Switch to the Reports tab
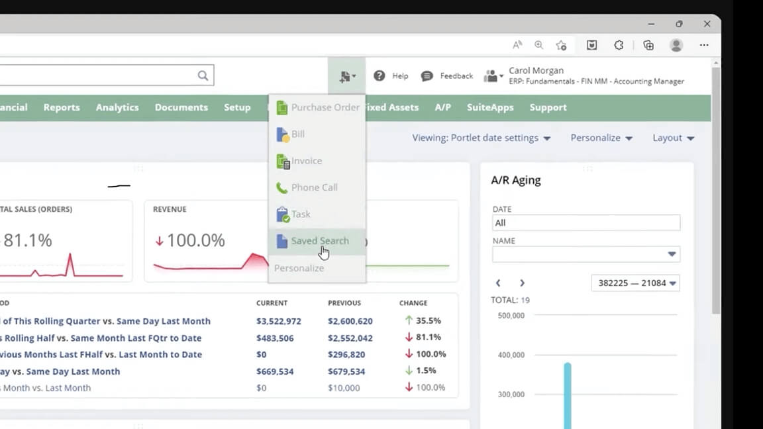The height and width of the screenshot is (429, 763). pyautogui.click(x=61, y=107)
